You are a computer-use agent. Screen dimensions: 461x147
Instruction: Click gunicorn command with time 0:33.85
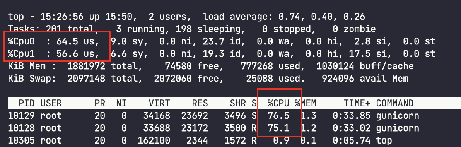[397, 116]
